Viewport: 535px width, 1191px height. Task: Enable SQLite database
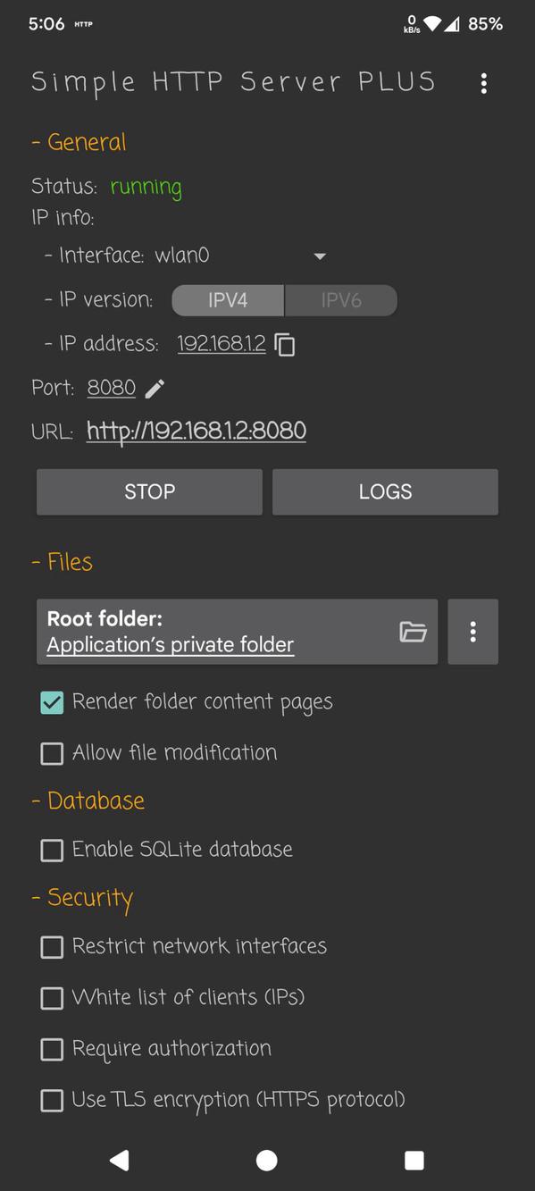click(x=52, y=850)
